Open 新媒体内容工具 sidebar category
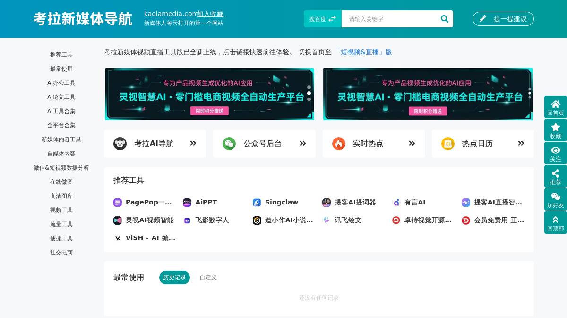Image resolution: width=567 pixels, height=318 pixels. coord(61,139)
